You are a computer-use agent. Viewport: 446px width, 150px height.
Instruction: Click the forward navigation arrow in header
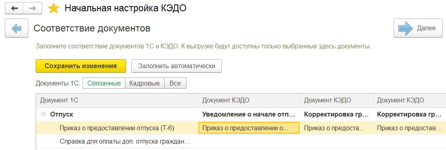tap(33, 8)
